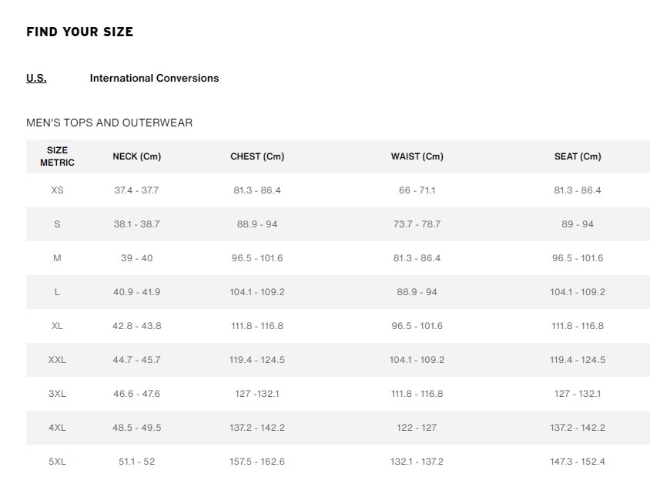Select the waist value 122 - 127
Viewport: 650px width, 494px height.
pyautogui.click(x=417, y=428)
